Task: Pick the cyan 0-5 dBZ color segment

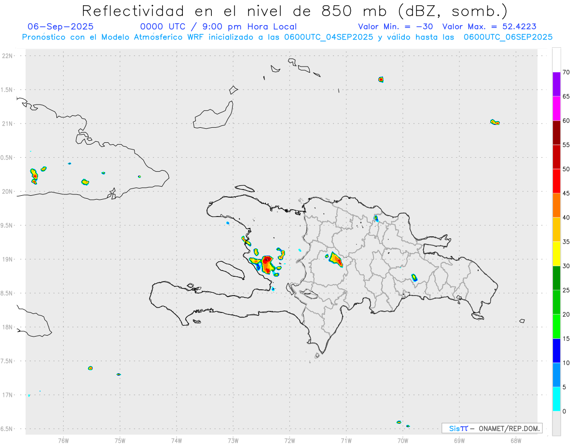Action: [556, 399]
